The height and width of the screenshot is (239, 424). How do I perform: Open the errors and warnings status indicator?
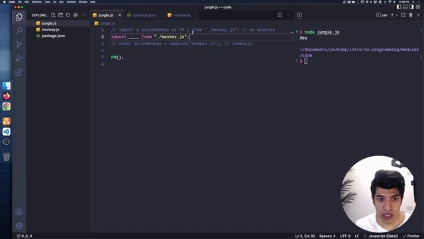[x=25, y=236]
